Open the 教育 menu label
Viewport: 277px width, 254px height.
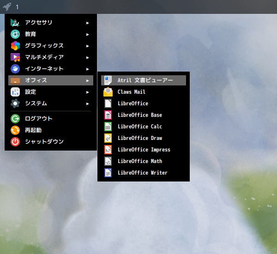(30, 34)
